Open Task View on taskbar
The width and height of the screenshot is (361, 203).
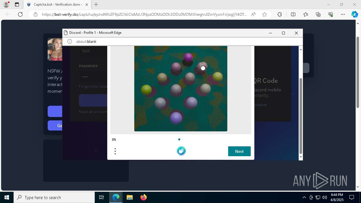click(x=102, y=197)
